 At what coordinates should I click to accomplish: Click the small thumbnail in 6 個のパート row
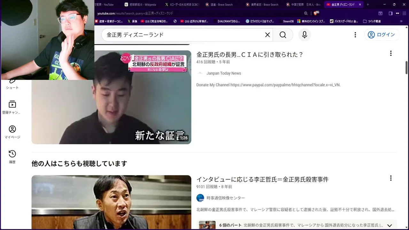point(207,225)
